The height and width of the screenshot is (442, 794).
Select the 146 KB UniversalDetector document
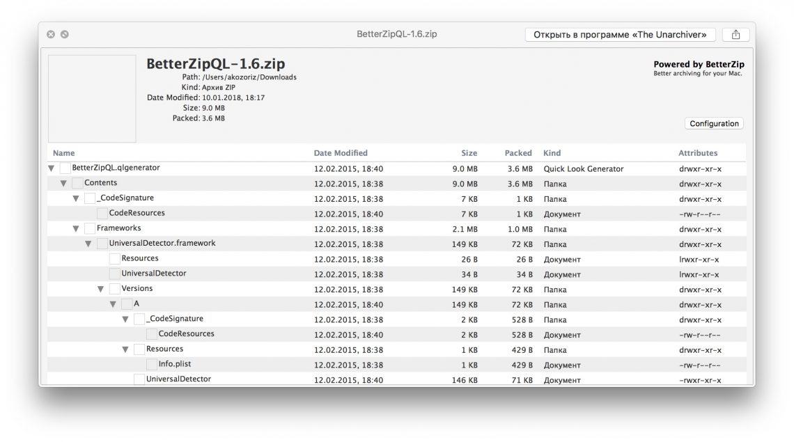click(179, 379)
